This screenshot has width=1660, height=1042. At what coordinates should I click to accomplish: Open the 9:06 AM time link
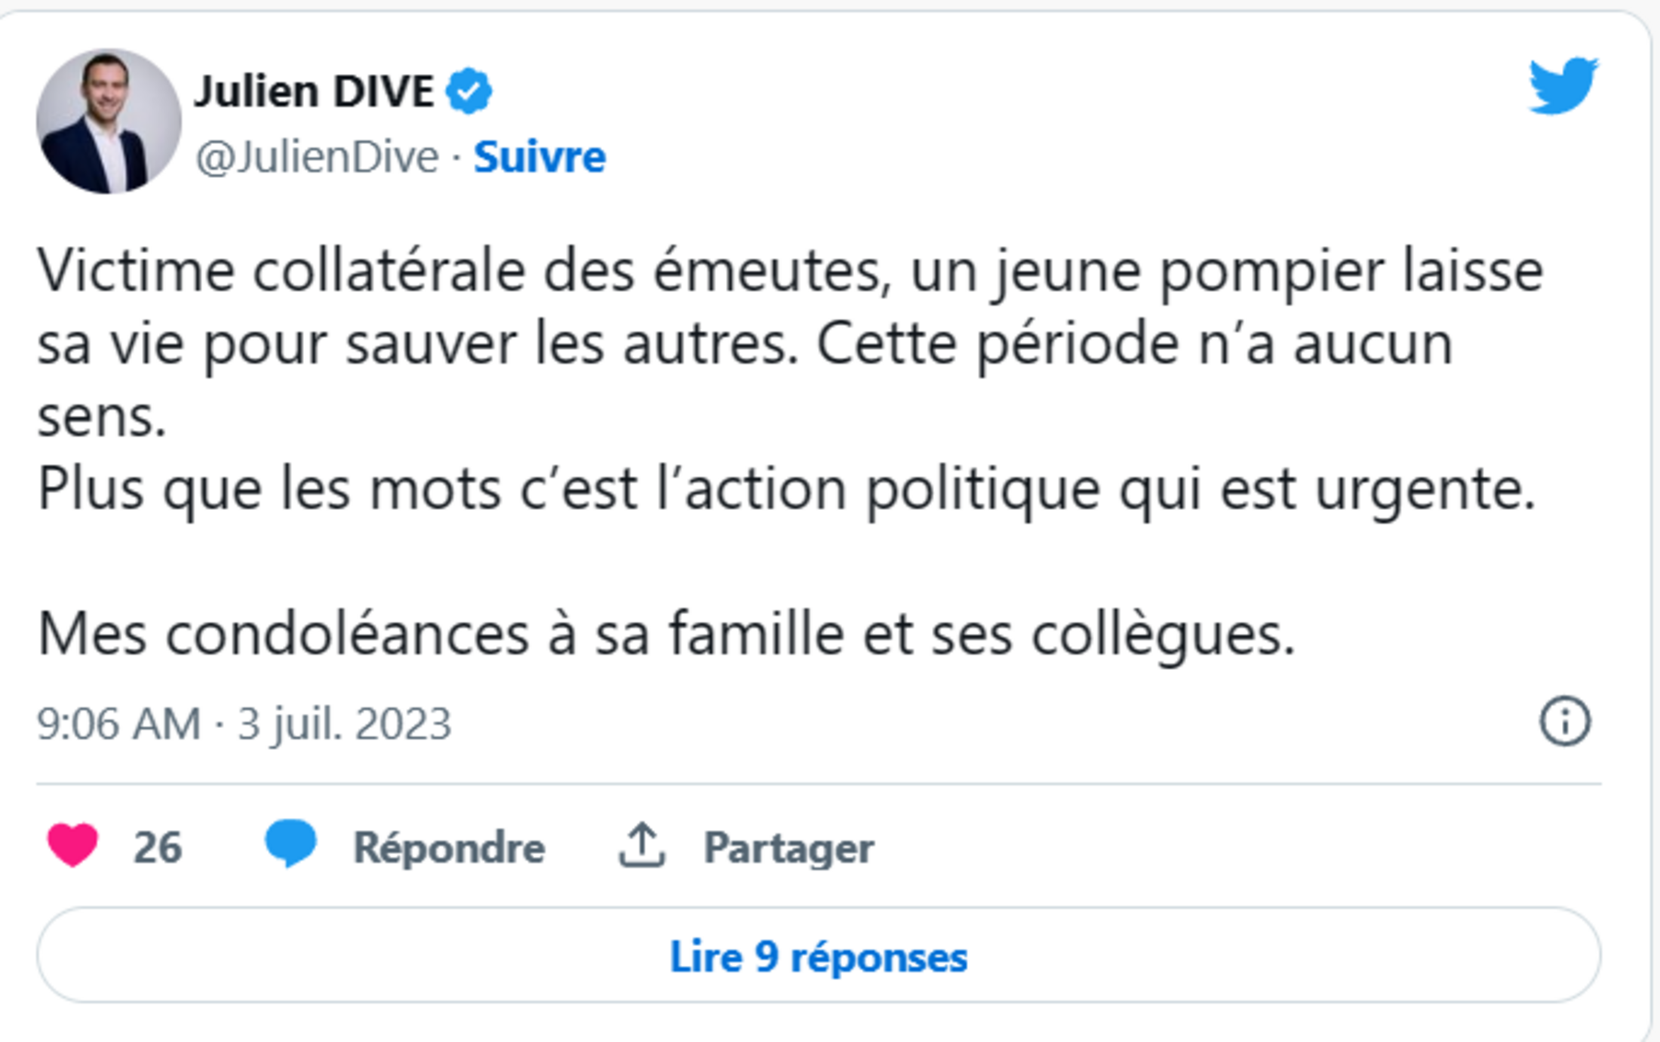(x=119, y=724)
